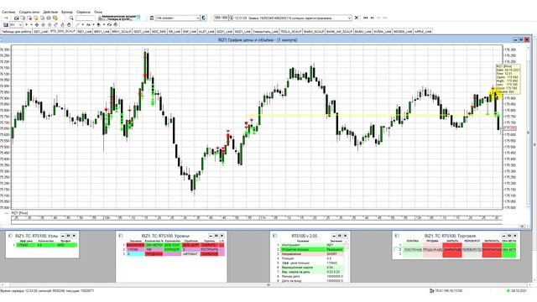Click the Торговля panel title icon
The height and width of the screenshot is (302, 537).
(397, 236)
